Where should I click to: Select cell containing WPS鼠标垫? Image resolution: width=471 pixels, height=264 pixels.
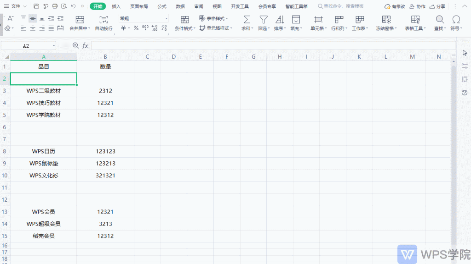(x=44, y=164)
